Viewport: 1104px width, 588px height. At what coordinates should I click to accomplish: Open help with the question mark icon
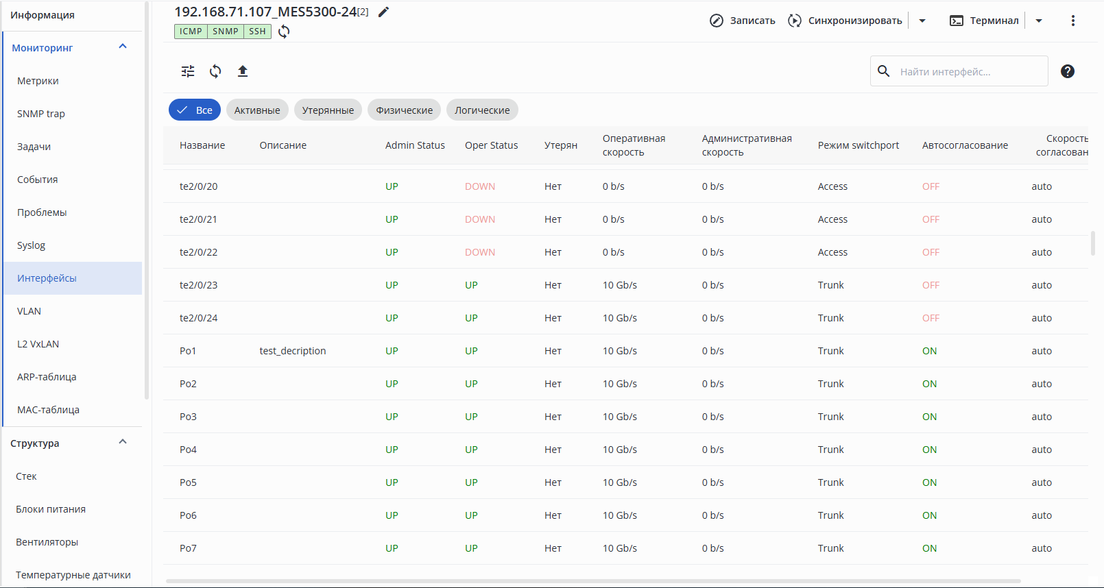pos(1067,71)
